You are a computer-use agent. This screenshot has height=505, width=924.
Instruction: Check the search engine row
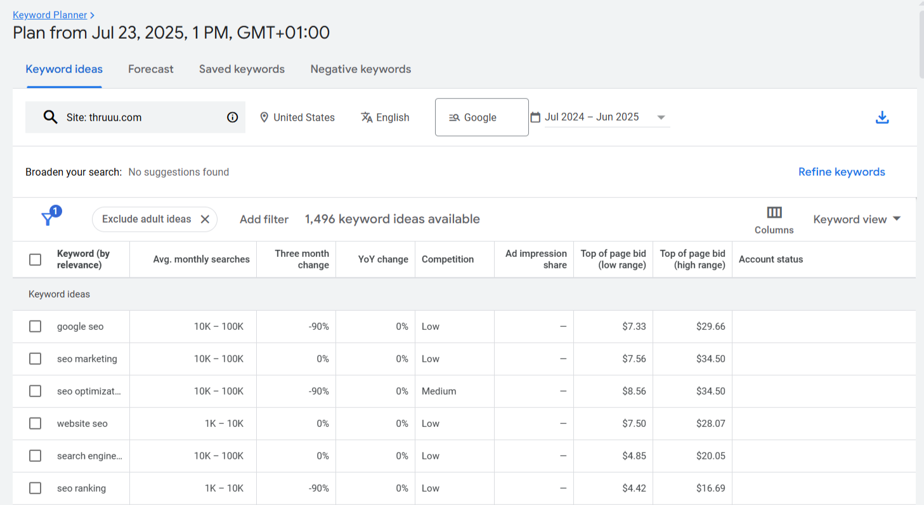pos(36,456)
